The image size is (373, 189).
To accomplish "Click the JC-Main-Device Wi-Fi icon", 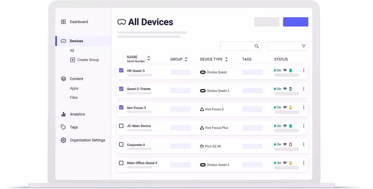I will pos(285,126).
